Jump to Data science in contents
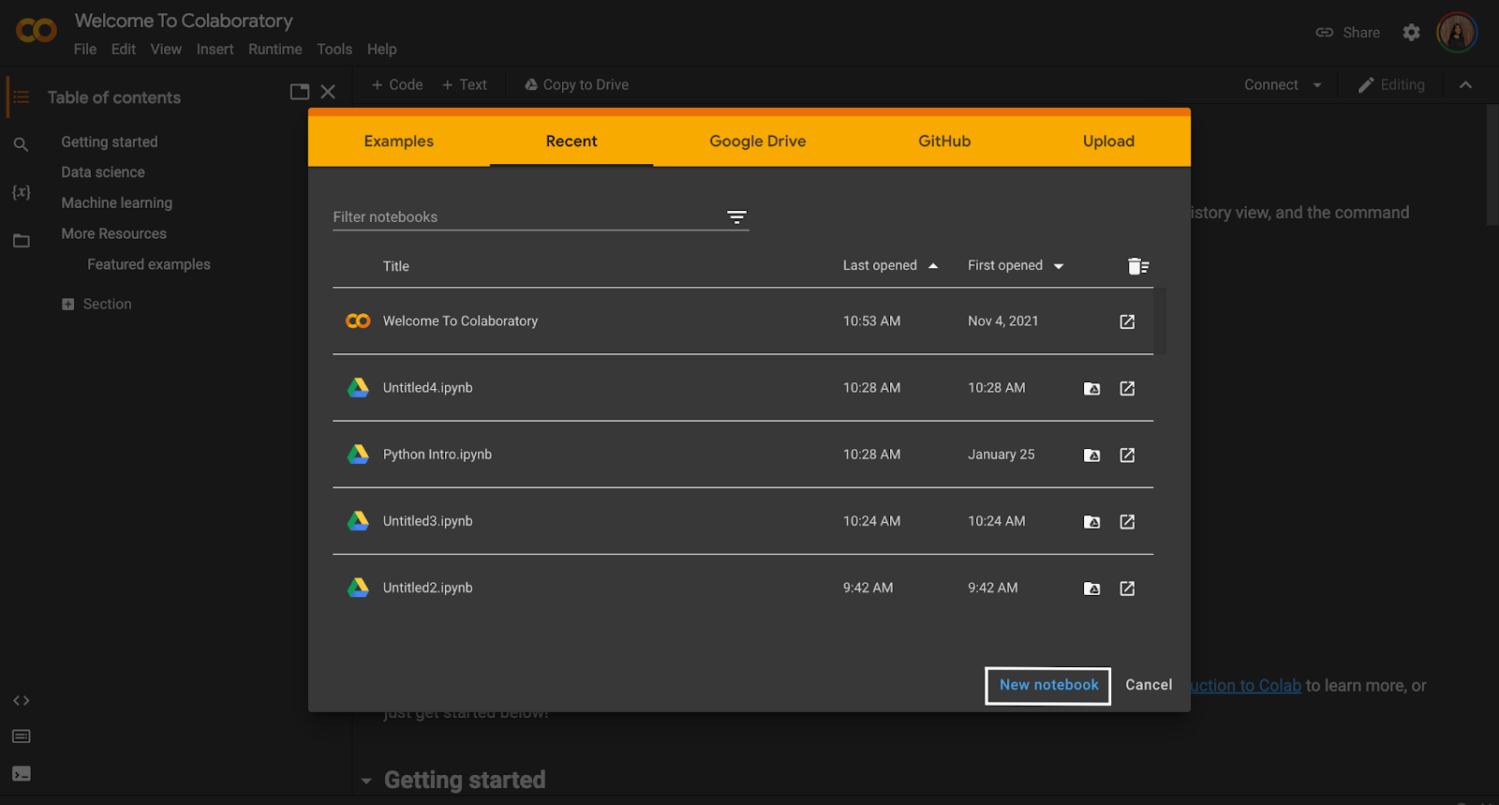The width and height of the screenshot is (1499, 805). tap(103, 172)
